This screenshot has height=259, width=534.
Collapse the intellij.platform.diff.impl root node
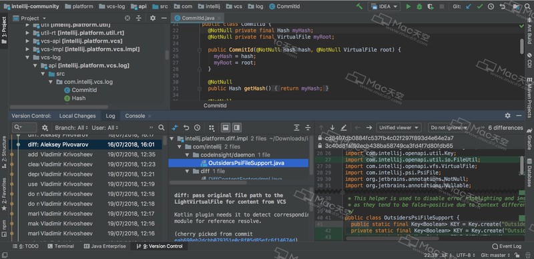pyautogui.click(x=172, y=138)
